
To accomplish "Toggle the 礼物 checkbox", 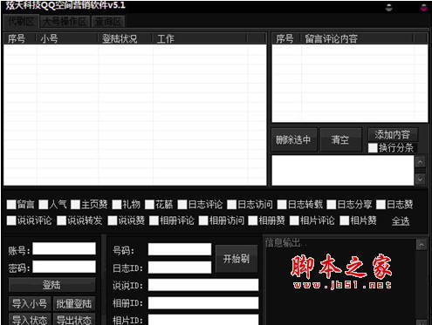I will coord(117,205).
